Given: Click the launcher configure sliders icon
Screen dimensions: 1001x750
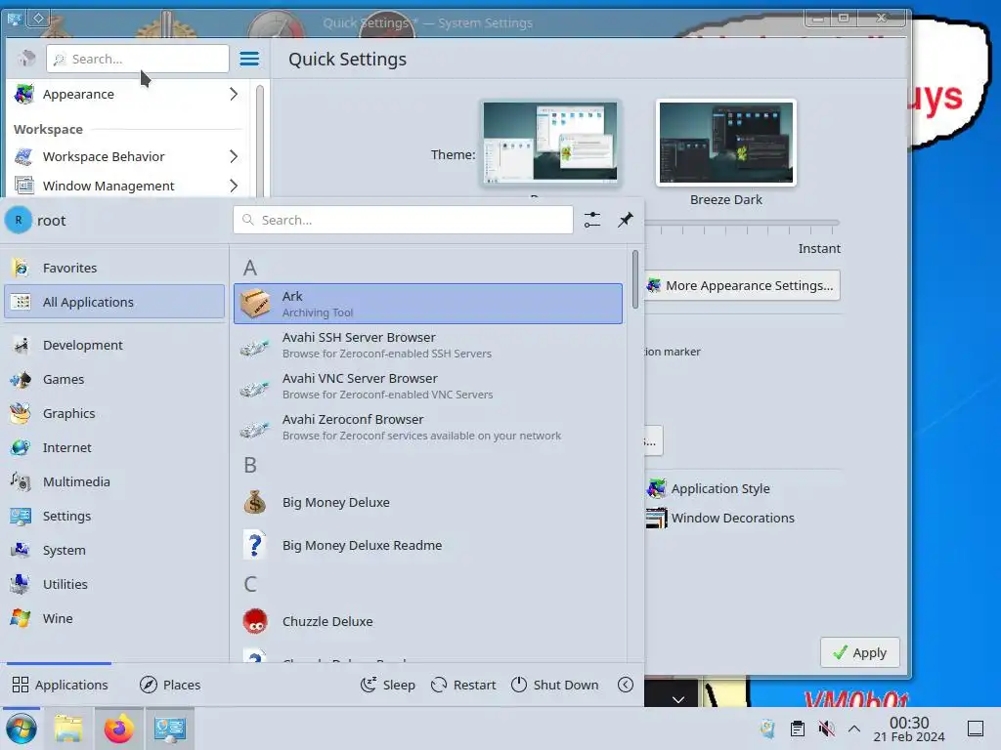Looking at the screenshot, I should (x=592, y=220).
